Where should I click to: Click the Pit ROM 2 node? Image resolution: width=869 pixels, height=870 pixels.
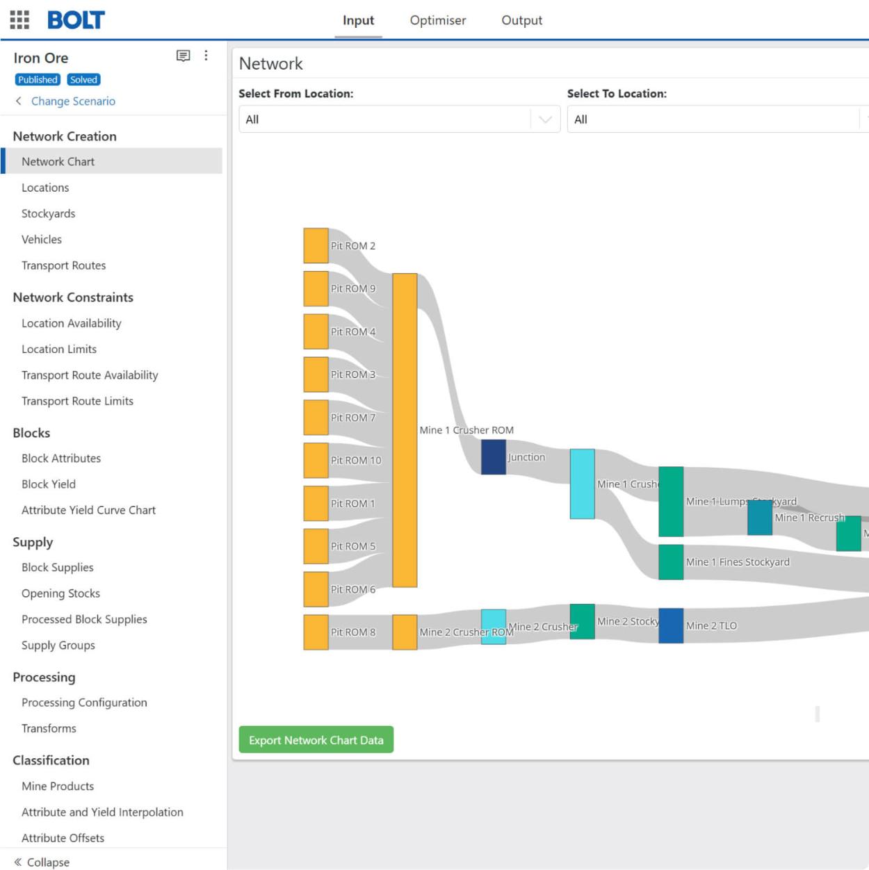click(316, 246)
